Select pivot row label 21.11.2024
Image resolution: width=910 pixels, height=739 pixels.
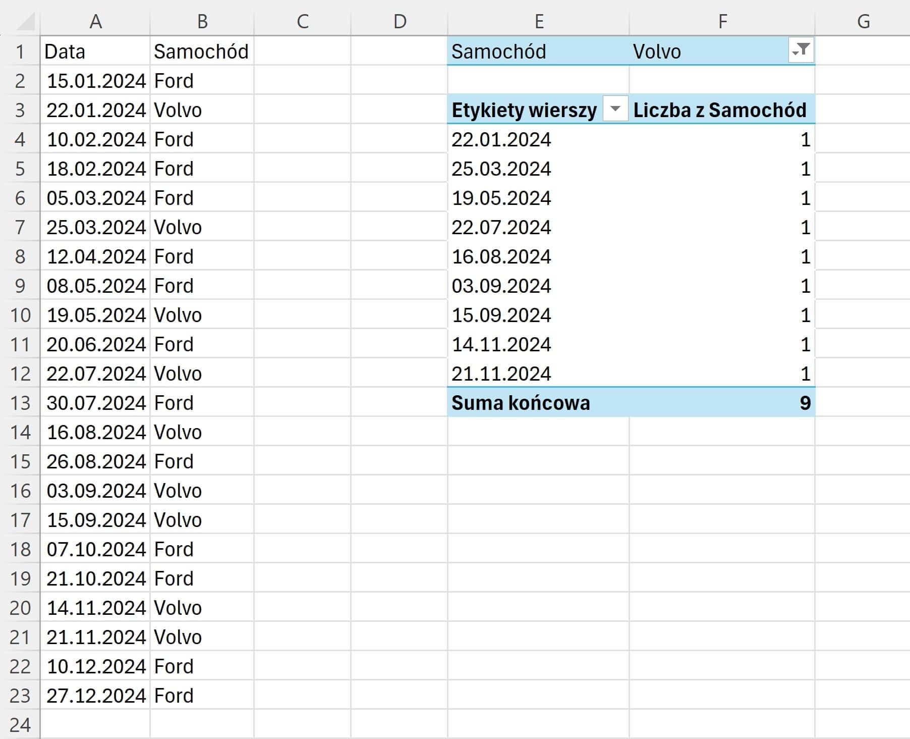pos(538,374)
